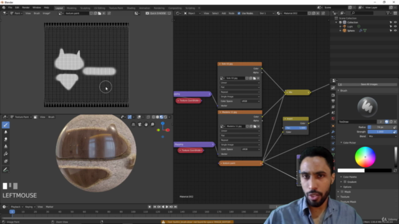Expand the Light item in outliner
This screenshot has width=399, height=224.
coord(340,26)
